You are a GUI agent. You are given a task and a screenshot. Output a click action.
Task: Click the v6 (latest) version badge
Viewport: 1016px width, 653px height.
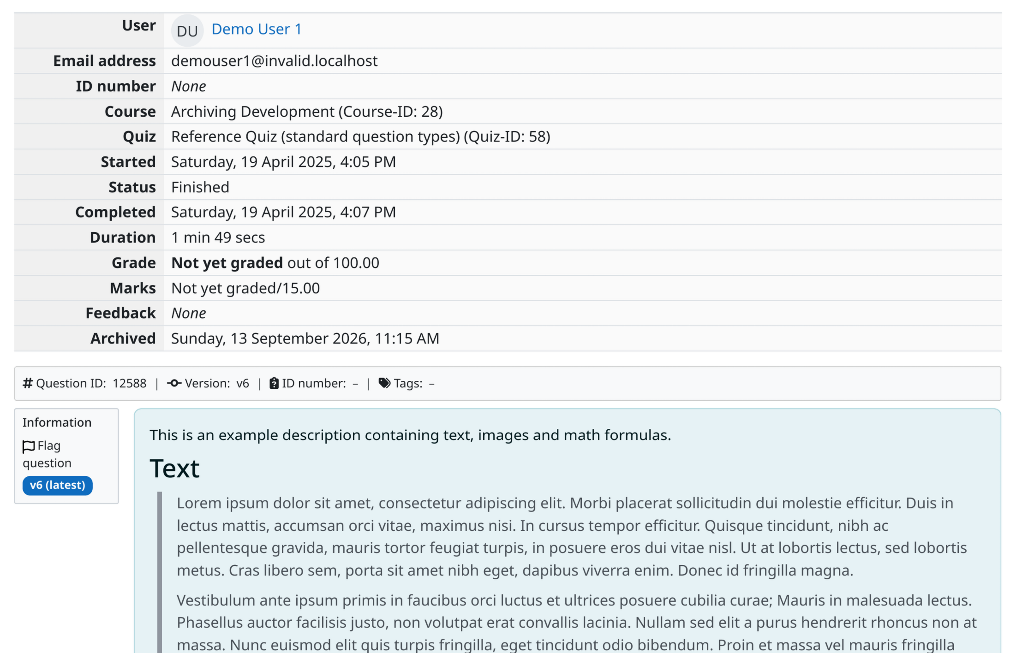coord(58,485)
